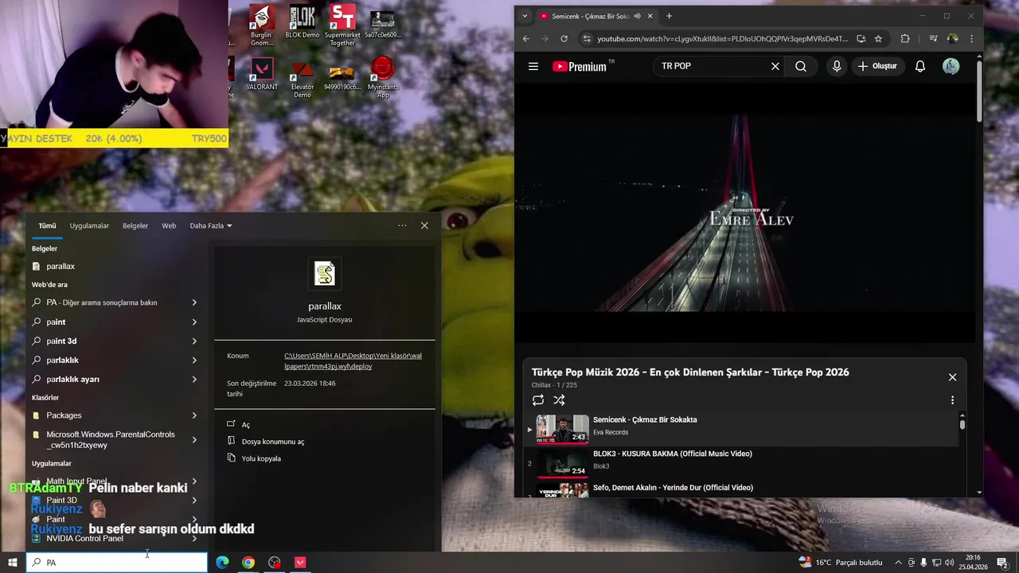Expand the Packages folder result arrow
This screenshot has height=573, width=1019.
tap(194, 415)
